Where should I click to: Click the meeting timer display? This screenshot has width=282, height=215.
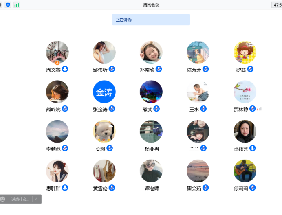coord(277,5)
